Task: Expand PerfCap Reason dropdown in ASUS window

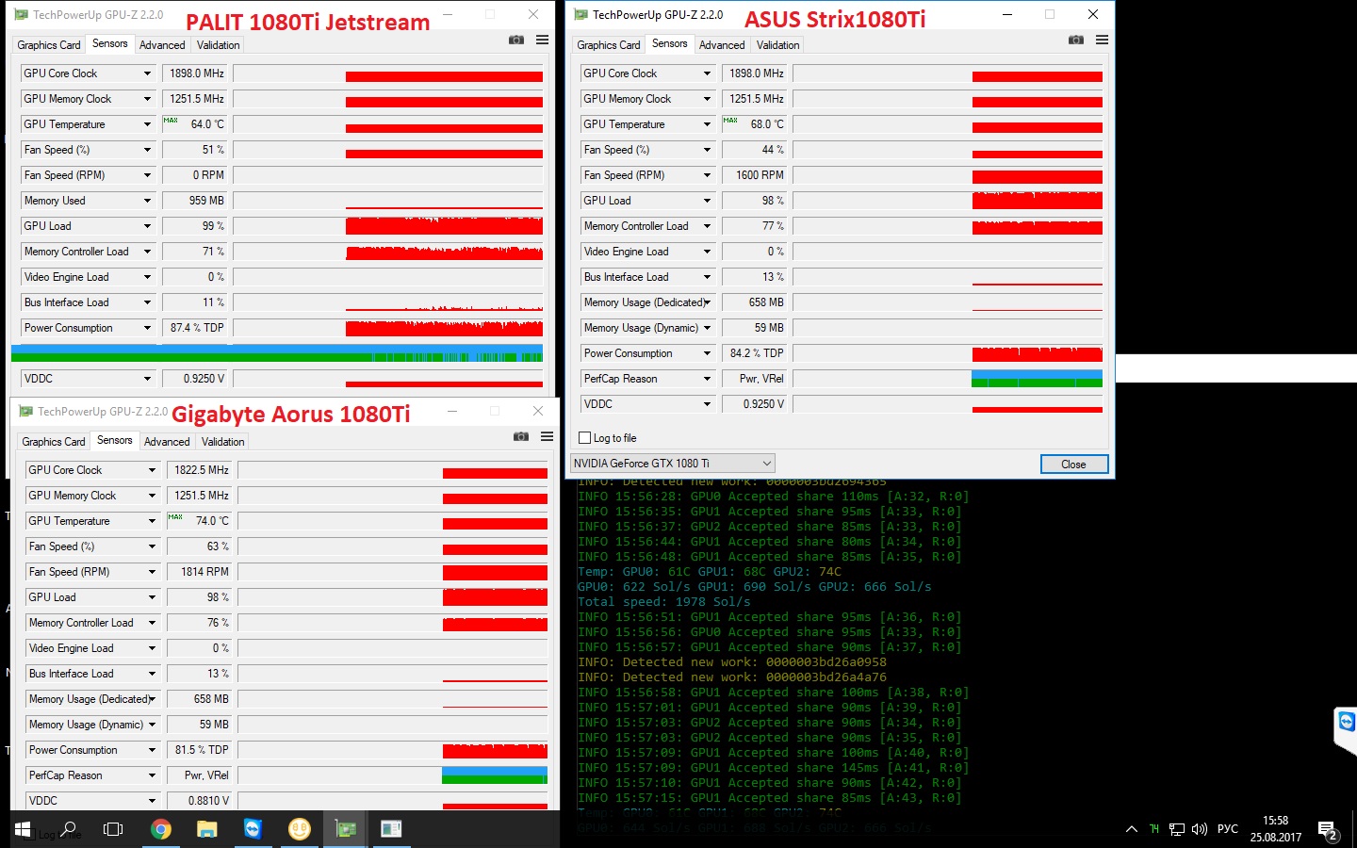Action: point(707,379)
